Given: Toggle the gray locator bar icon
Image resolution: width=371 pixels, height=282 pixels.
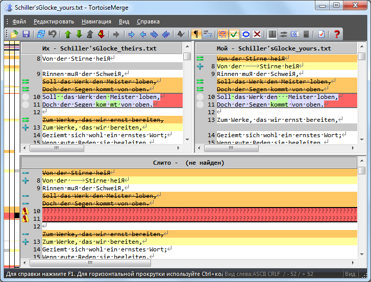Looking at the screenshot, I should pos(306,34).
